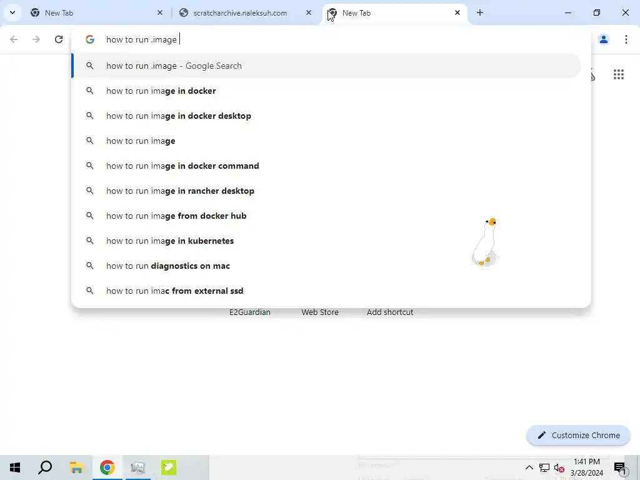Select the 'how to run image' suggestion
Viewport: 640px width, 480px height.
click(326, 141)
